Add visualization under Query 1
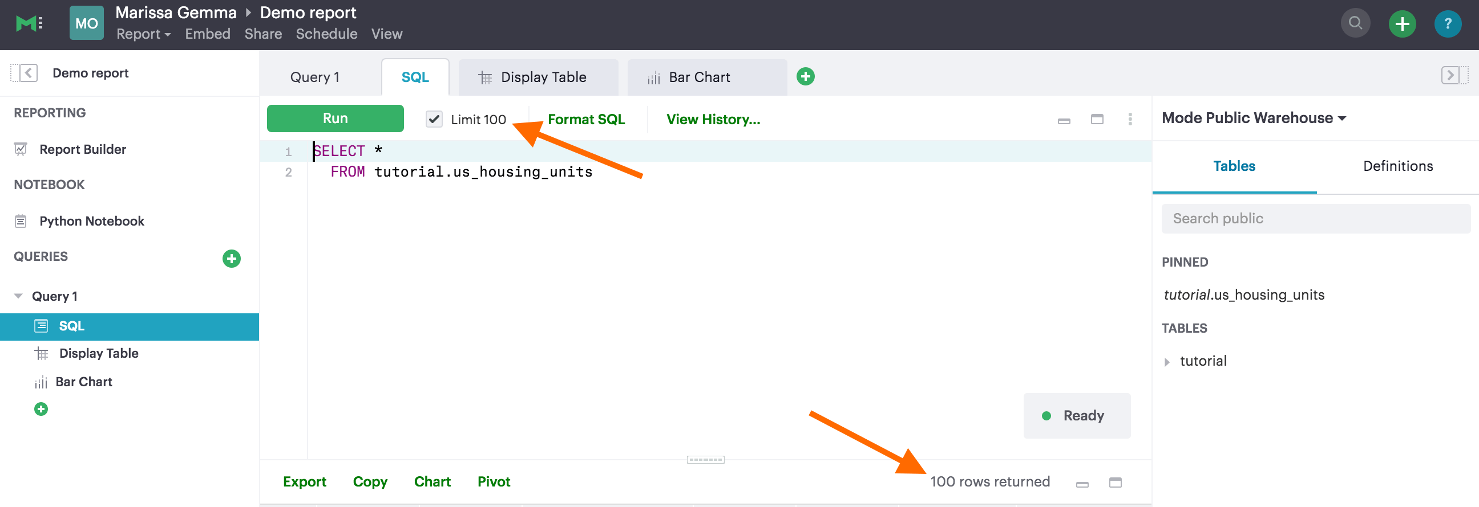Viewport: 1479px width, 507px height. (x=41, y=409)
